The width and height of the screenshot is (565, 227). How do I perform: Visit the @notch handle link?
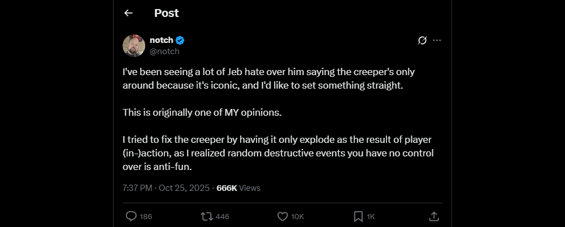coord(164,51)
